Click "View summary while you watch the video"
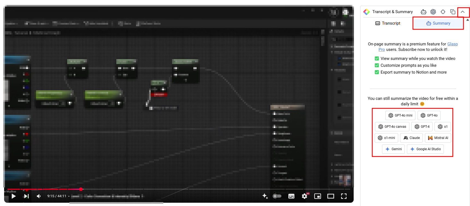 coord(418,59)
